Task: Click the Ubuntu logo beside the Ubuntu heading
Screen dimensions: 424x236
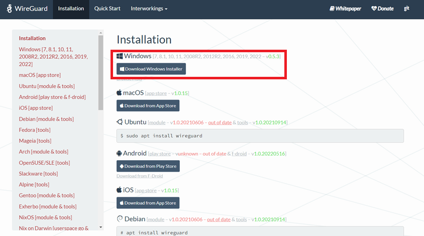Action: pyautogui.click(x=120, y=122)
